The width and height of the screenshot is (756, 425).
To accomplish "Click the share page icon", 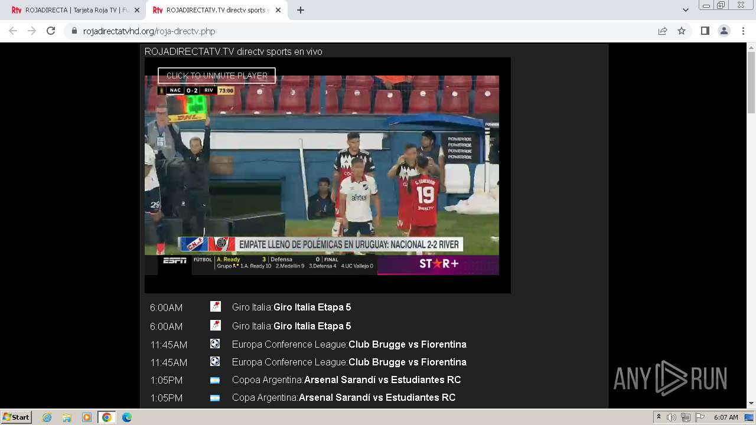I will (x=663, y=31).
